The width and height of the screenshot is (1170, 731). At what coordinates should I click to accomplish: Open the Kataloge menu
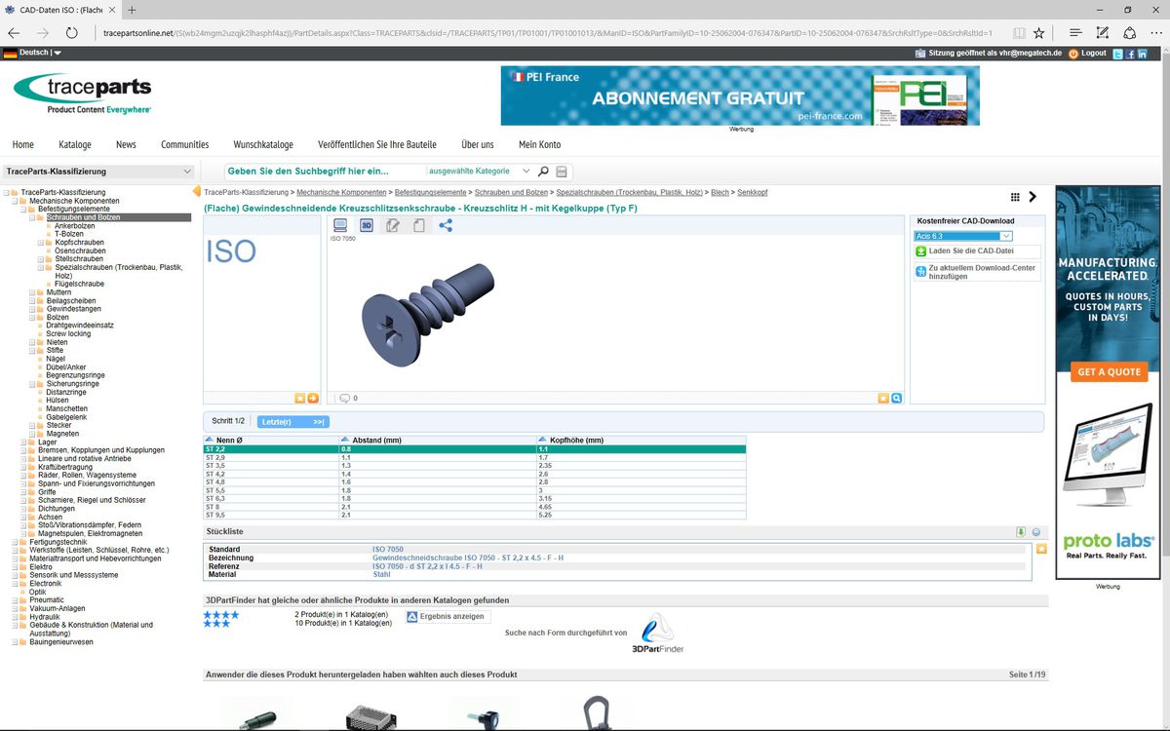click(75, 144)
